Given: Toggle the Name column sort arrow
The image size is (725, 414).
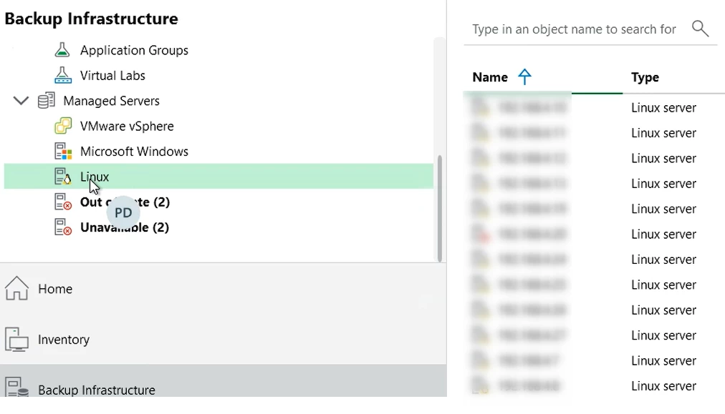Looking at the screenshot, I should 524,77.
